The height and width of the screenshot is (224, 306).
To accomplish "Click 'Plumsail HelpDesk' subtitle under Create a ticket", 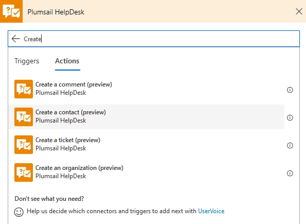I will (x=61, y=148).
